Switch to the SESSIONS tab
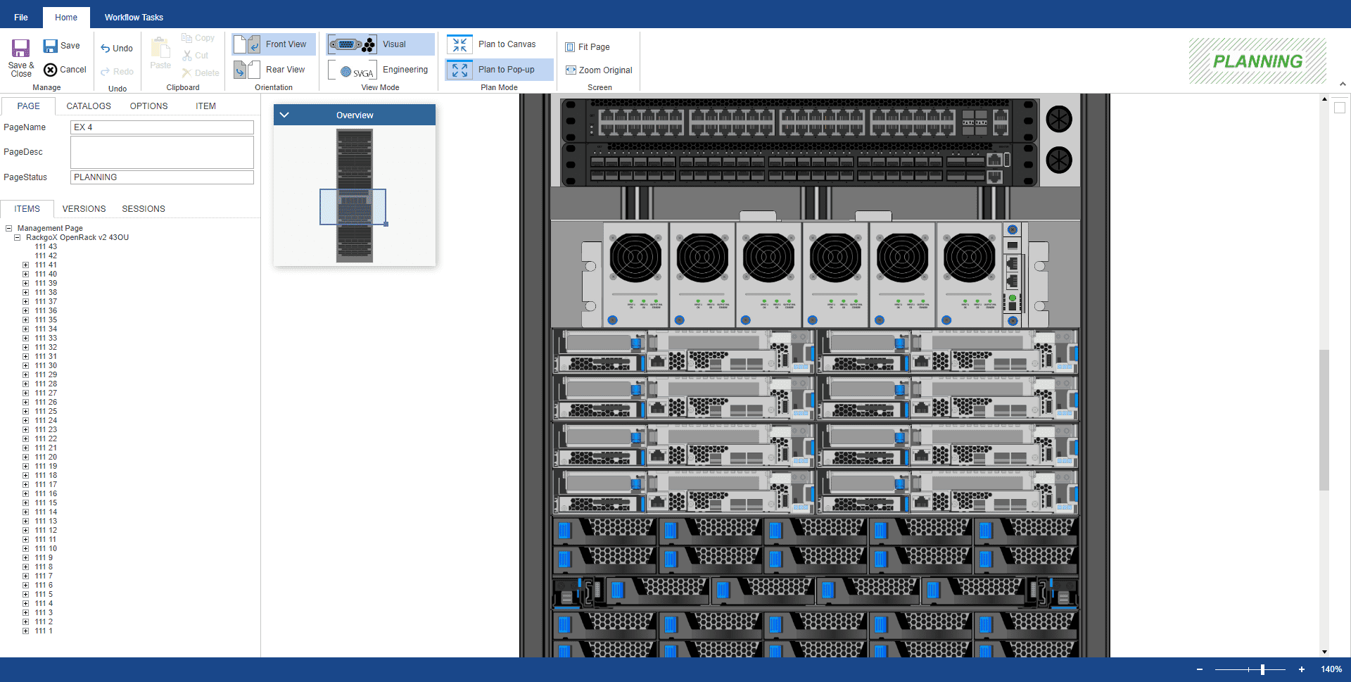 (x=144, y=209)
